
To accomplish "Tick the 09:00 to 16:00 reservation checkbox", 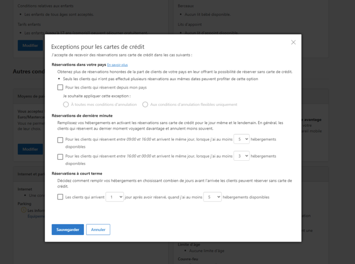I will point(60,140).
